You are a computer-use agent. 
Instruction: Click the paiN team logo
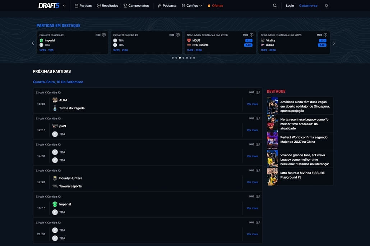tap(55, 126)
